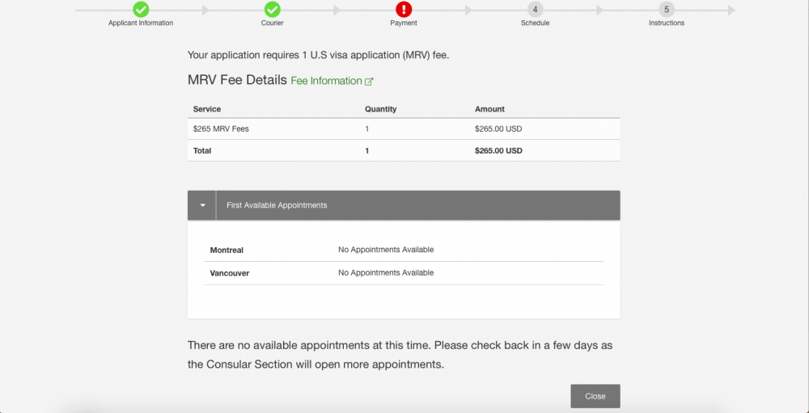
Task: Go to the Courier step label
Action: [x=273, y=23]
